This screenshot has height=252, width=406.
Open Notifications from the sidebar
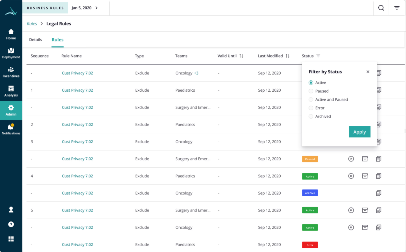pos(11,129)
